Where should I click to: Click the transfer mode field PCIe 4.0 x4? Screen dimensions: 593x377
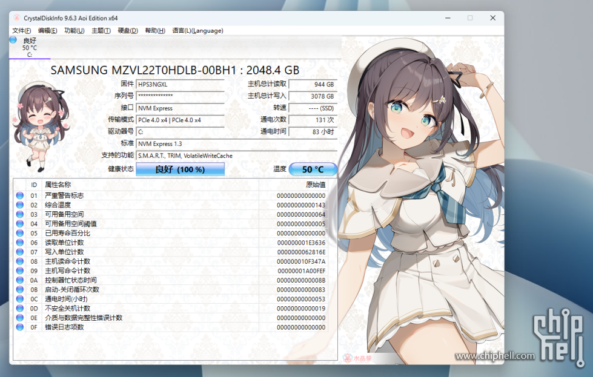[x=180, y=120]
